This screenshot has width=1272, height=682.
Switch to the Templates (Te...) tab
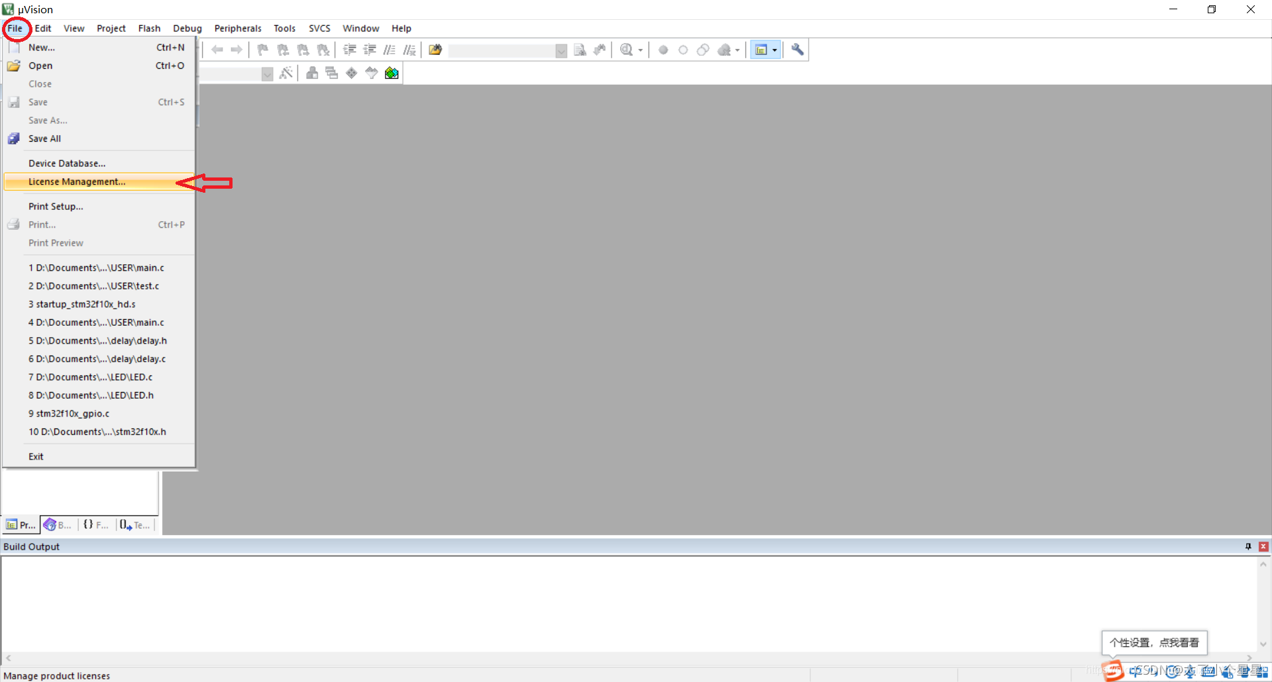135,525
